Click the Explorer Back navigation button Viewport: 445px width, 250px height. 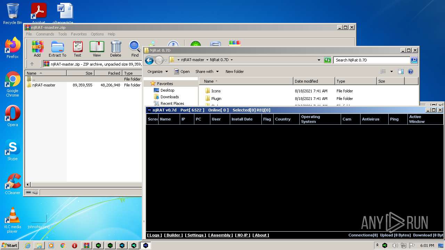tap(149, 60)
